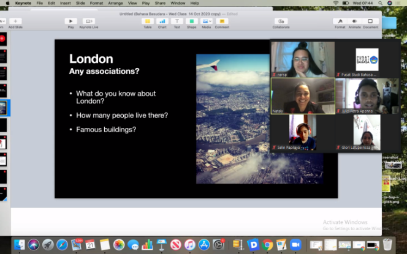Add a Text box from the toolbar
Viewport: 407px width, 254px height.
click(x=177, y=21)
